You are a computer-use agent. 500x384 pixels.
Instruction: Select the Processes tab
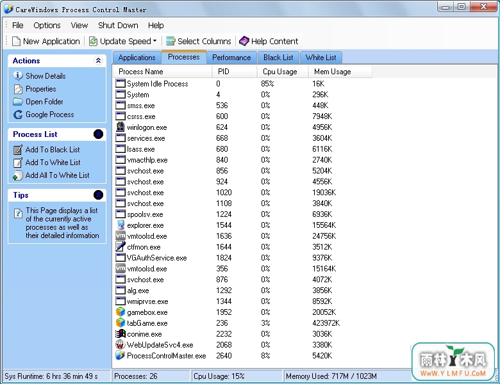[184, 57]
